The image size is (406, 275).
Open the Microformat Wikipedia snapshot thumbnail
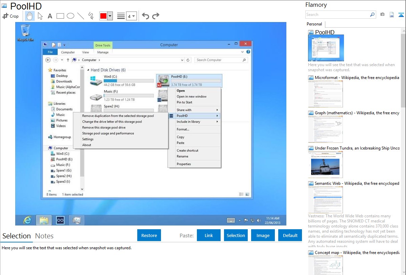click(x=325, y=94)
